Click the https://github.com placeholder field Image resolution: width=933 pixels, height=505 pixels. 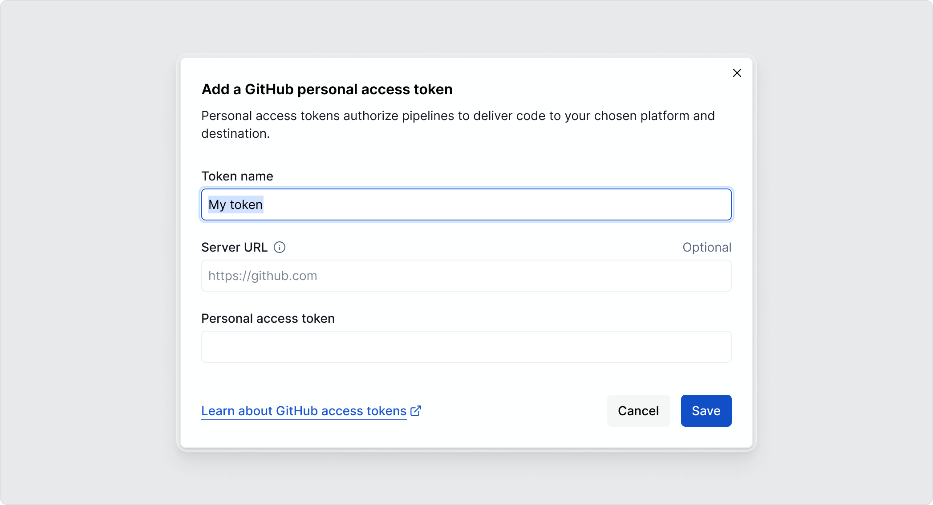466,276
